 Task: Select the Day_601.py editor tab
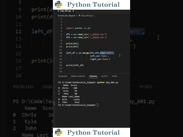pos(66,11)
